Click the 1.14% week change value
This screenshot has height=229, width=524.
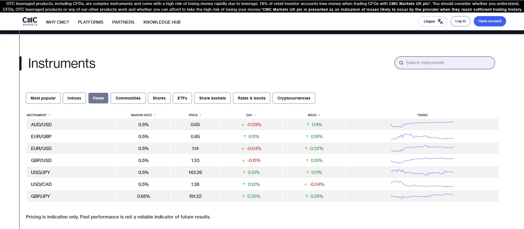coord(317,125)
